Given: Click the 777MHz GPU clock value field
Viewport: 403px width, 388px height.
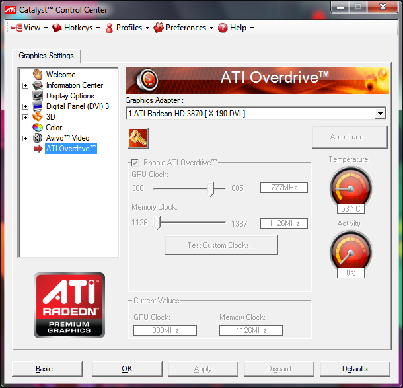Looking at the screenshot, I should 284,188.
